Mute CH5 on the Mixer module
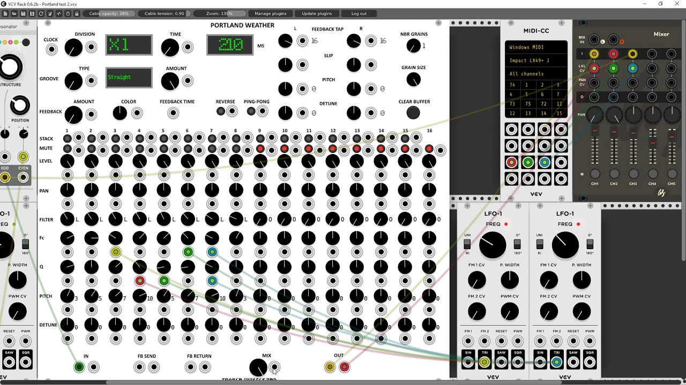Viewport: 686px width, 385px height. click(x=672, y=174)
